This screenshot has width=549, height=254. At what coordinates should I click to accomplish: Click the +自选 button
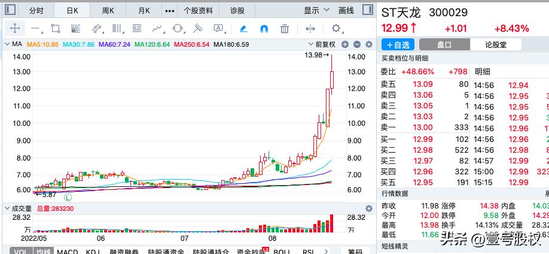(x=398, y=44)
